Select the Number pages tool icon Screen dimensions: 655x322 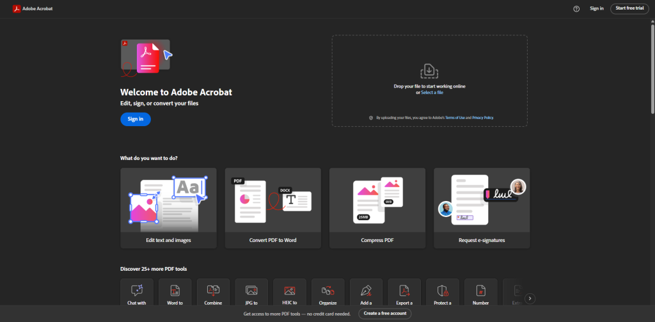[481, 291]
